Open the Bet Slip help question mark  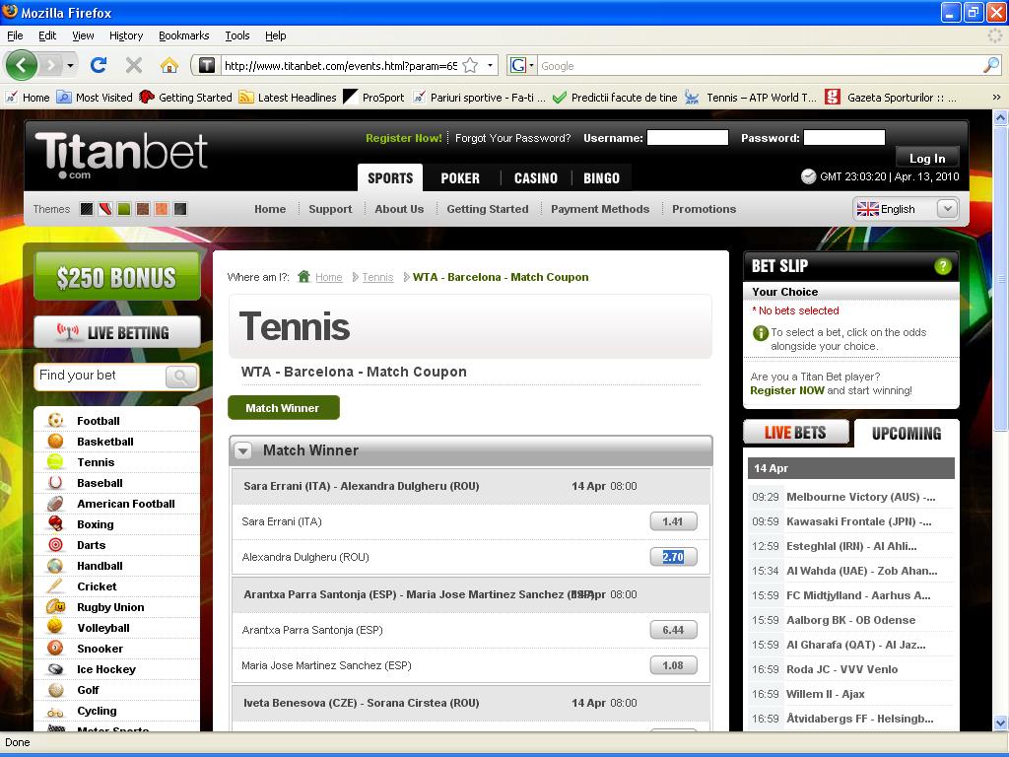click(943, 266)
